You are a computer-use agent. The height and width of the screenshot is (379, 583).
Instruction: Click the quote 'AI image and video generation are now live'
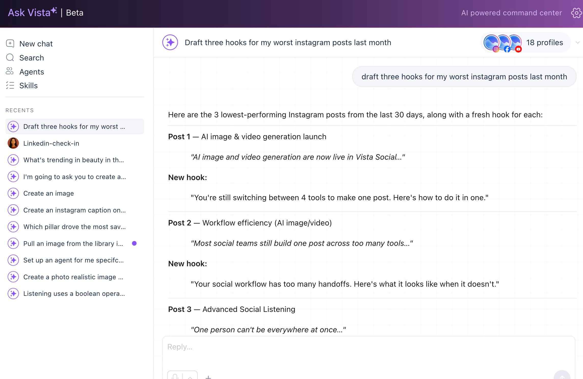(x=298, y=157)
